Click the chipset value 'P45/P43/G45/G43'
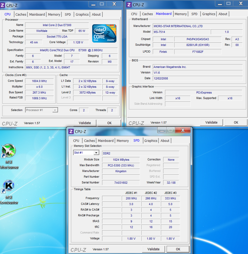Screen dimensions: 248x254 point(198,39)
